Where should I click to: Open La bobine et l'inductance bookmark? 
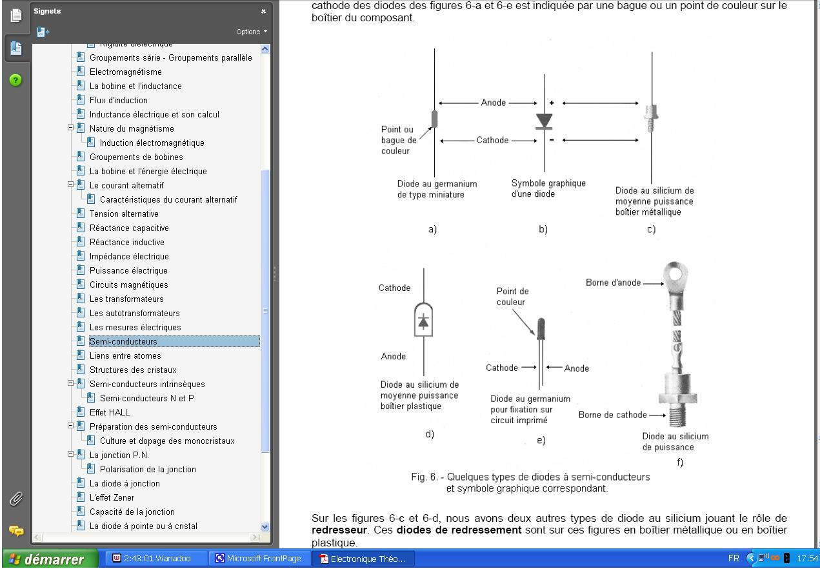point(135,86)
